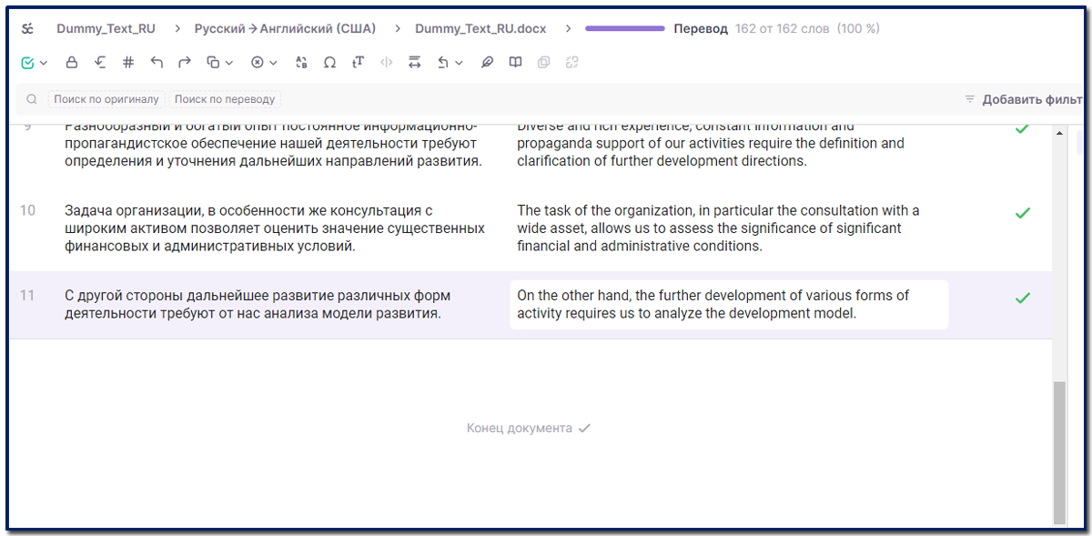Viewport: 1092px width, 536px height.
Task: Click the lock segment icon
Action: tap(71, 63)
